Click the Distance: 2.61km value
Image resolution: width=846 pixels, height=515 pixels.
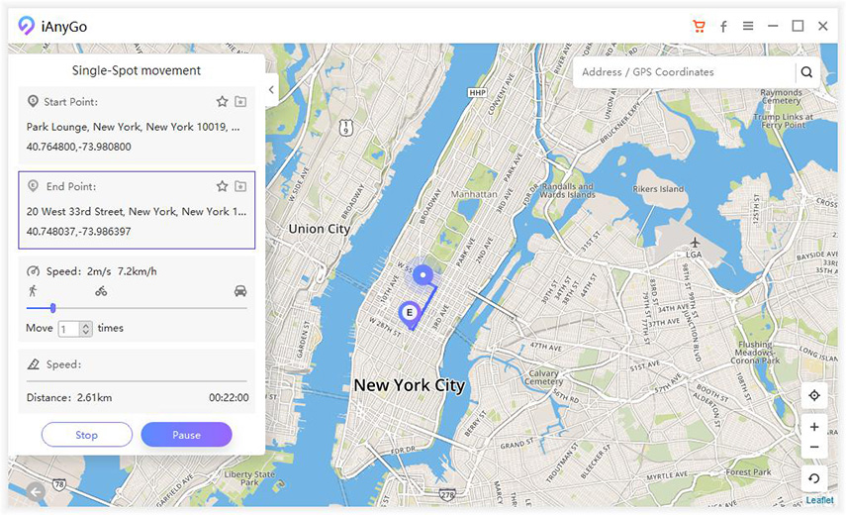point(69,398)
